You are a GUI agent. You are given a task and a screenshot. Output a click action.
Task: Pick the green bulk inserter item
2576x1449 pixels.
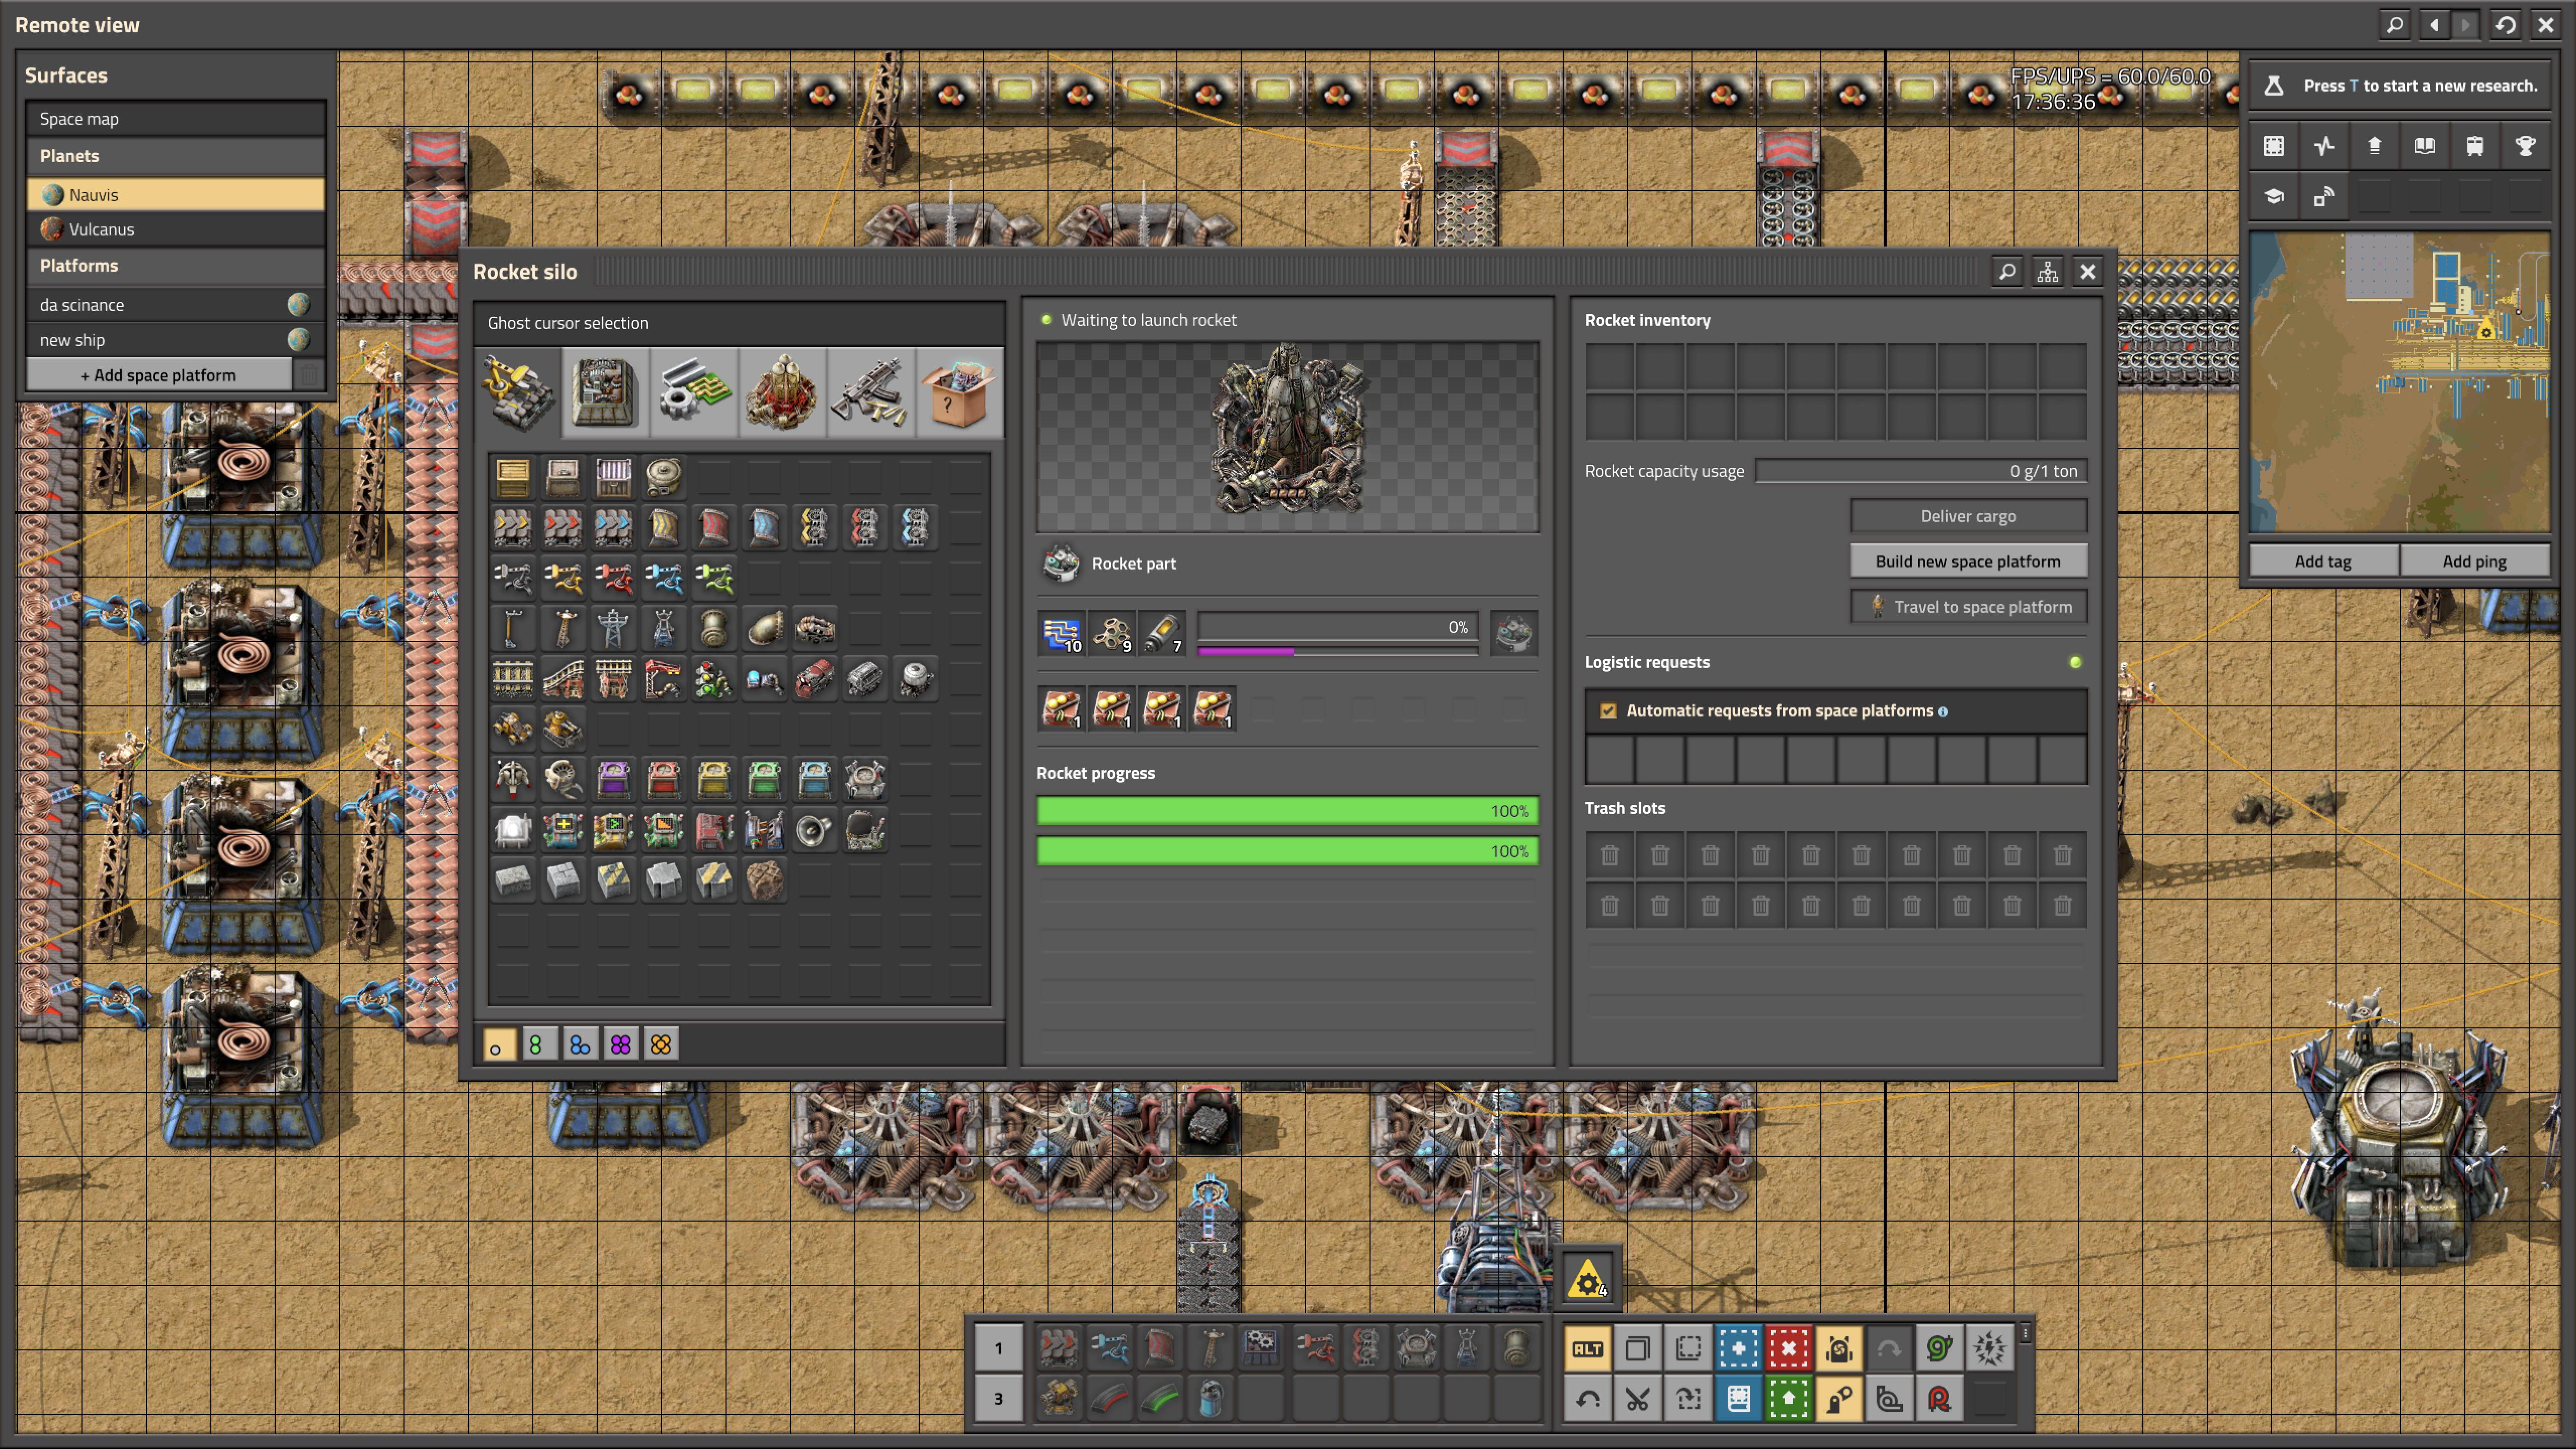[714, 578]
